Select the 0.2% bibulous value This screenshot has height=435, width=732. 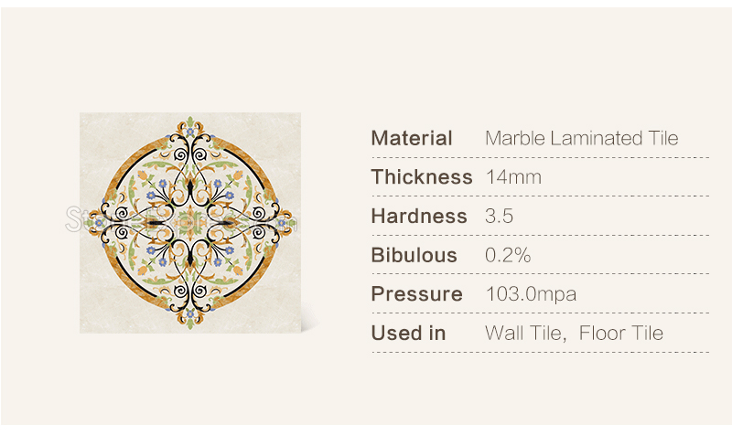508,256
